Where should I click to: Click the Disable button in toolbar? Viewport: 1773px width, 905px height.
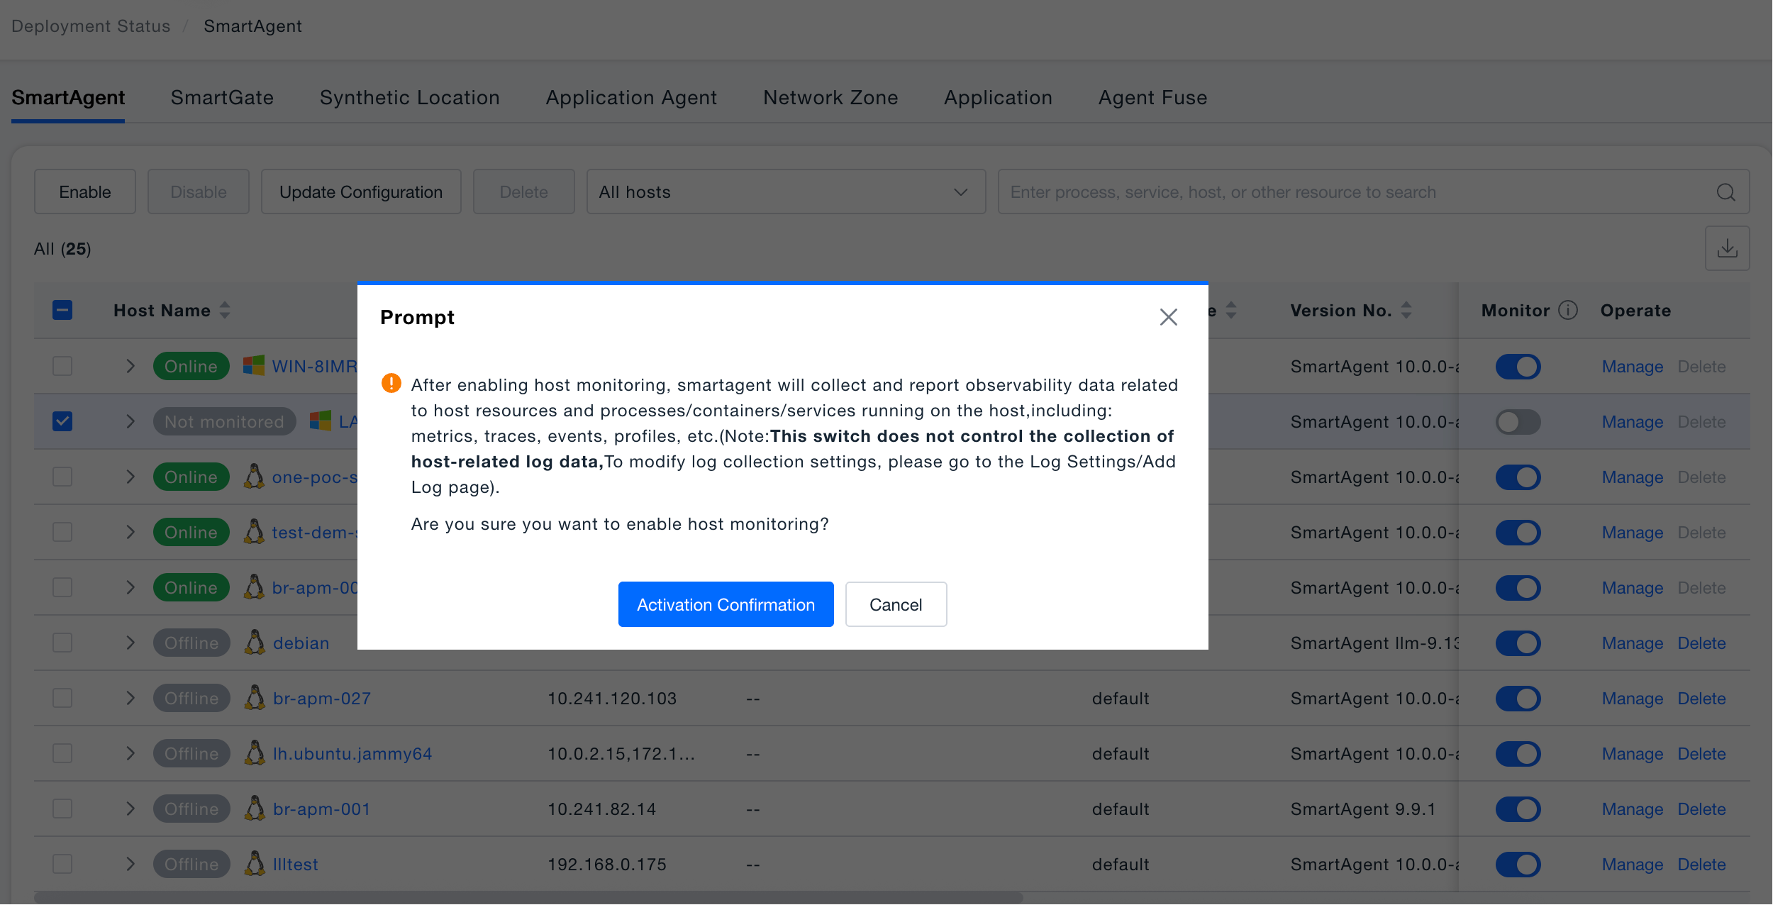point(199,191)
